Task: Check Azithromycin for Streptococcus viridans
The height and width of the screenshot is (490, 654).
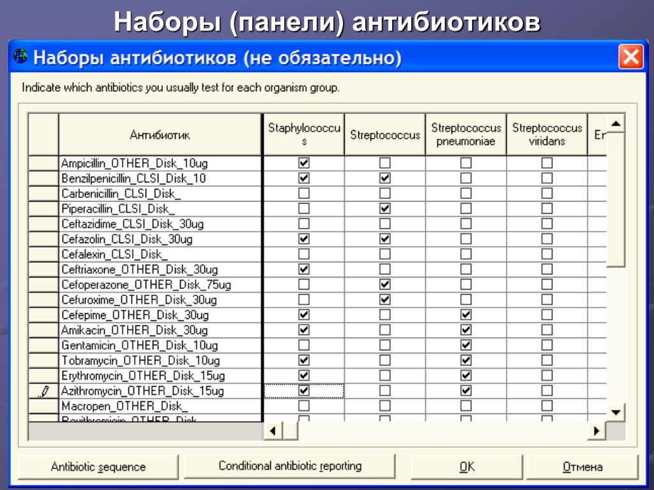Action: pos(547,391)
